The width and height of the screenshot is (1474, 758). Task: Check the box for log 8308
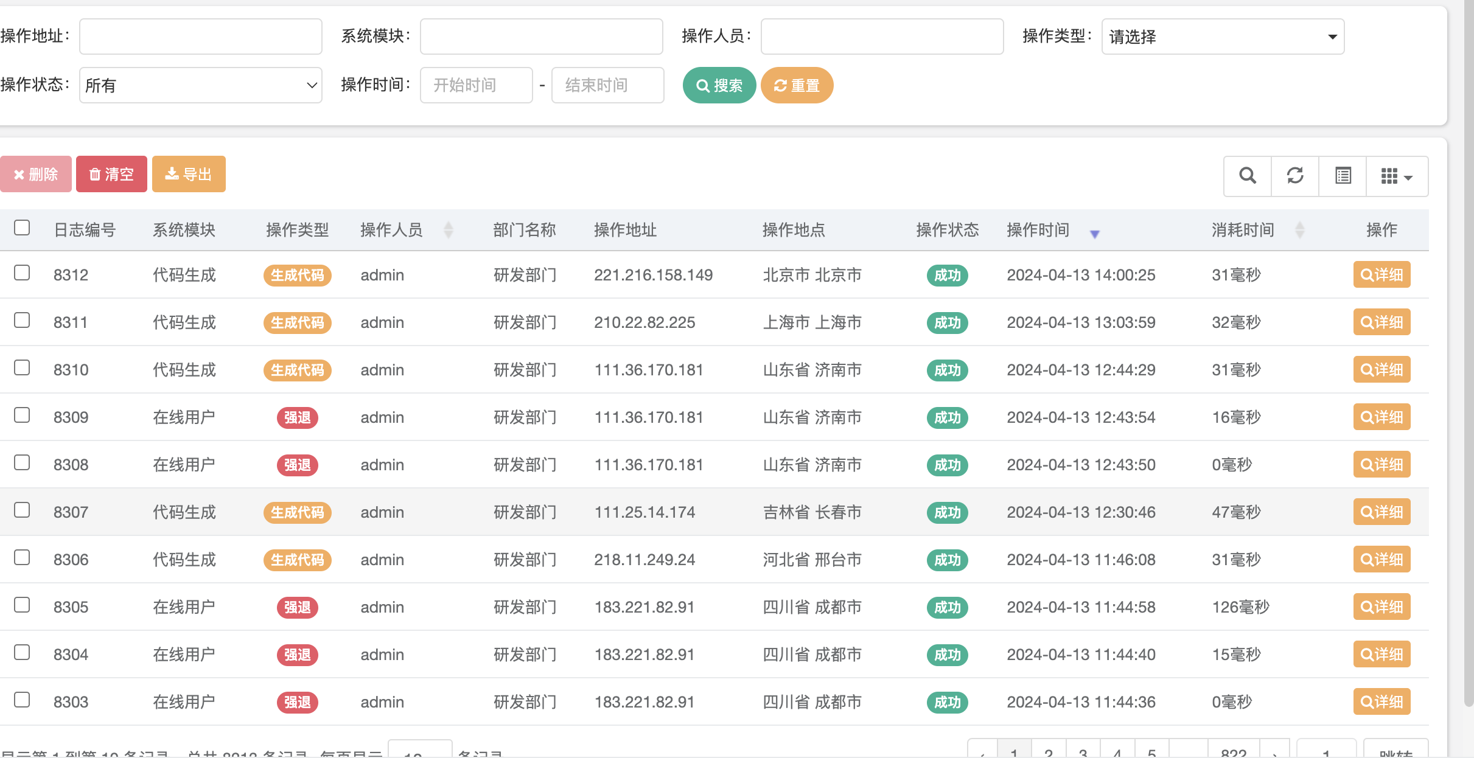22,462
